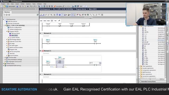Viewport: 169px width, 95px height.
Task: Insert a normally open contact from favorites bar
Action: 41,21
